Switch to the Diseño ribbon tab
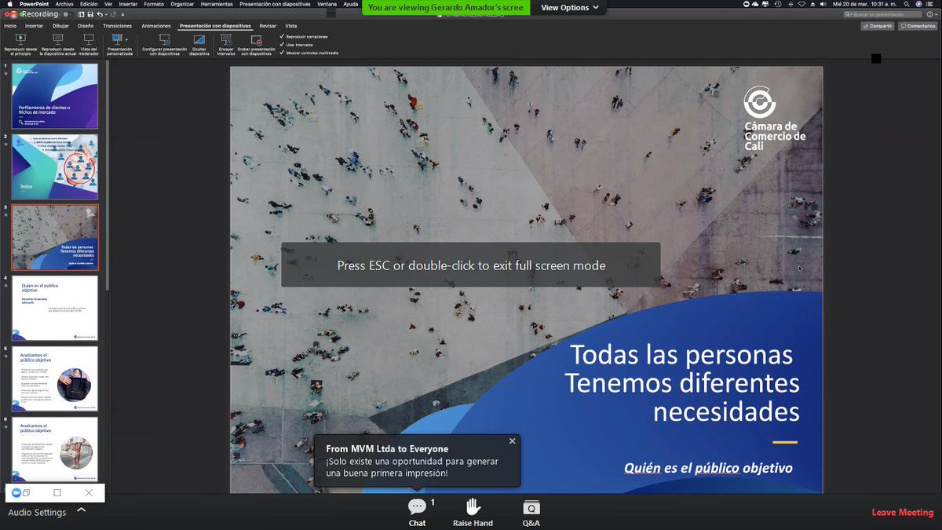The height and width of the screenshot is (530, 942). pyautogui.click(x=86, y=26)
